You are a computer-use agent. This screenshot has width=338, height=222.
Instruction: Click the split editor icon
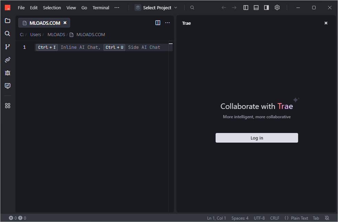pyautogui.click(x=158, y=23)
